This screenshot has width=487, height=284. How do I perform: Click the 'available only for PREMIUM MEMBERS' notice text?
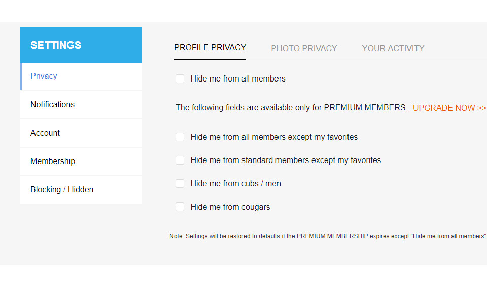[291, 107]
